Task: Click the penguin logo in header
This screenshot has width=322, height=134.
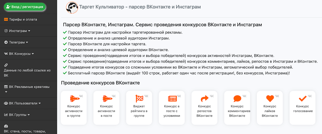Action: (72, 7)
